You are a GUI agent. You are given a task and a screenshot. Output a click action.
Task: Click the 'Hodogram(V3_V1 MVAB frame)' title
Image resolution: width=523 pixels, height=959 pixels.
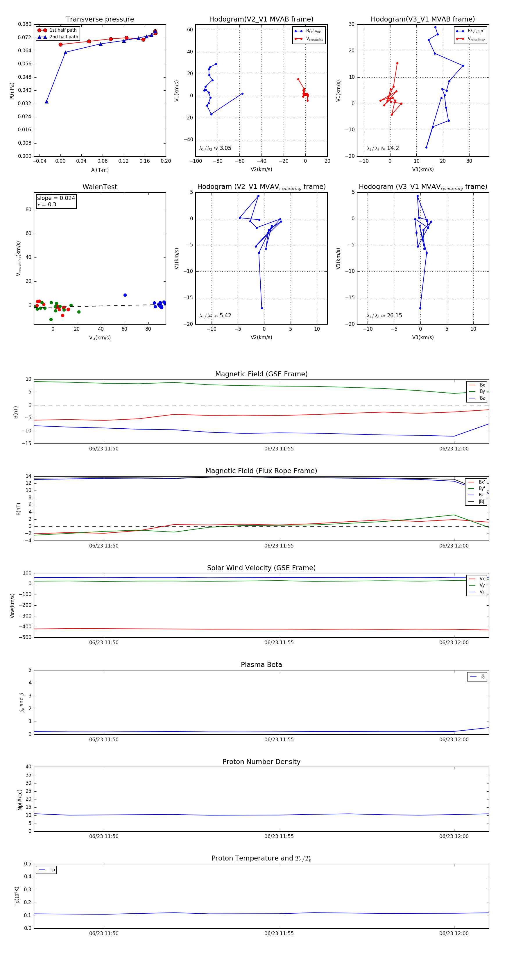click(x=423, y=19)
